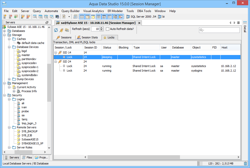Click the Servers tree vertical scrollbar
The image size is (250, 168).
pyautogui.click(x=49, y=83)
